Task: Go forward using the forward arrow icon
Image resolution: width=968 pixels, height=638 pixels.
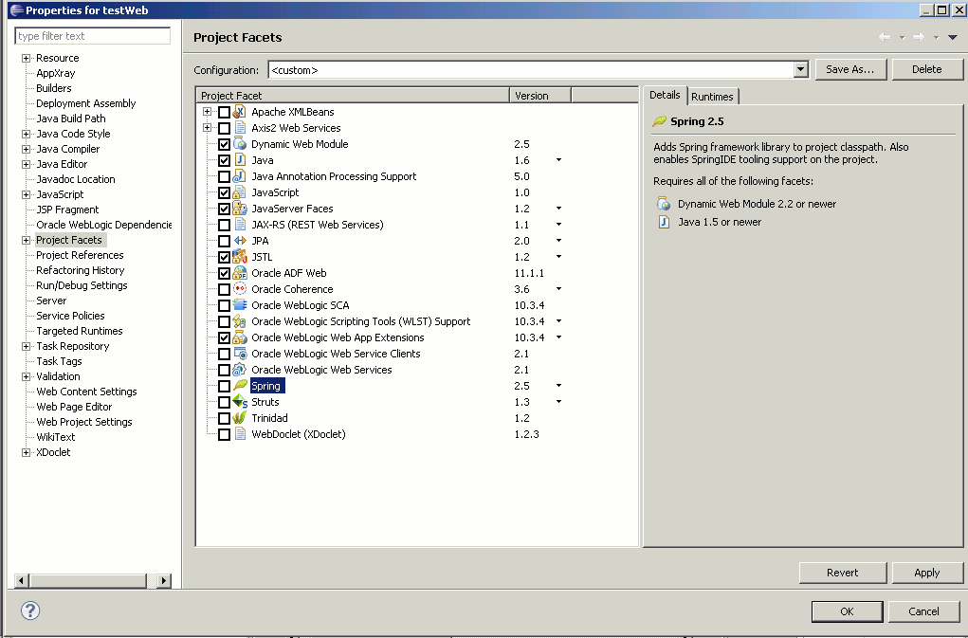Action: click(x=919, y=37)
